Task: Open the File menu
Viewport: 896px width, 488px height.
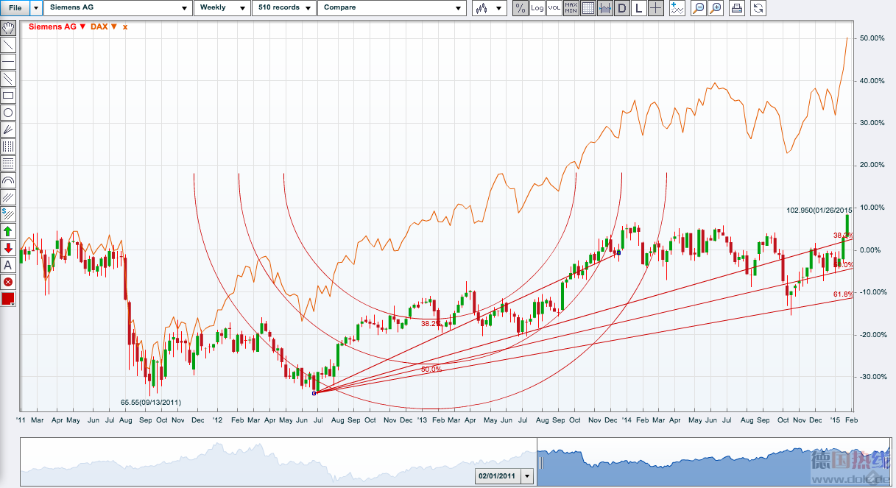Action: 15,8
